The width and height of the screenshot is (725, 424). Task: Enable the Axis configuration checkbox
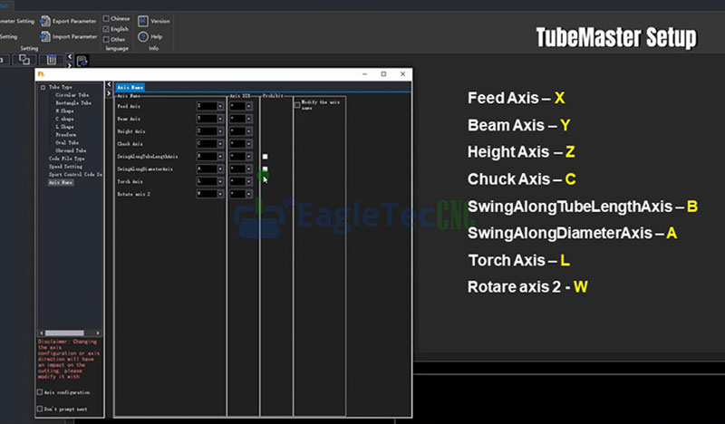coord(40,392)
